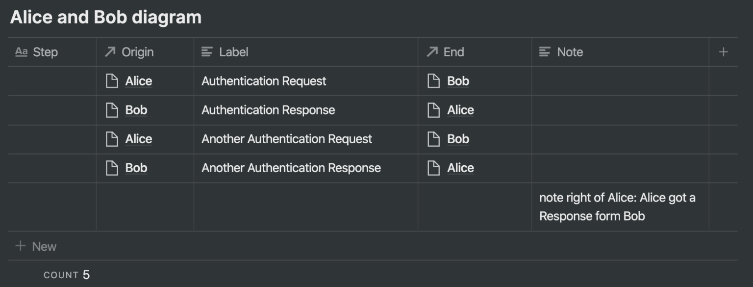Viewport: 753px width, 287px height.
Task: Click the Authentication Request label cell
Action: click(264, 81)
